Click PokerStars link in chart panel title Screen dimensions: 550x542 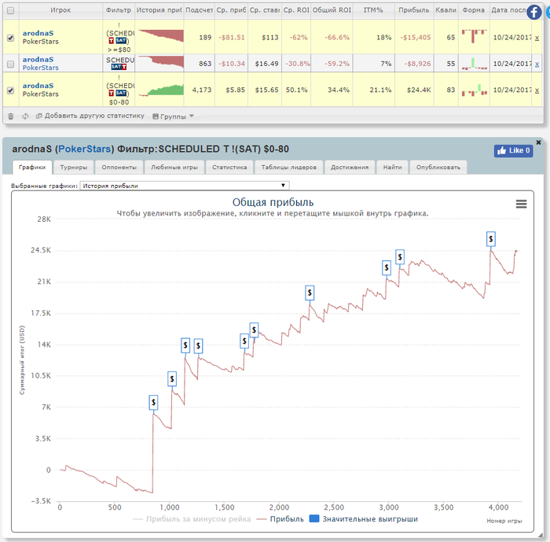tap(84, 149)
